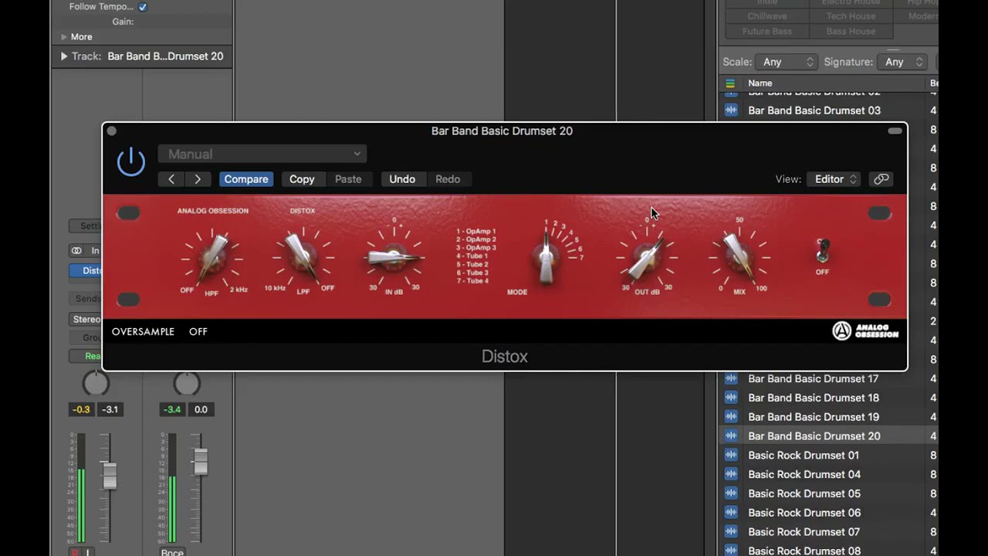Viewport: 988px width, 556px height.
Task: Click the Redo button
Action: coord(448,179)
